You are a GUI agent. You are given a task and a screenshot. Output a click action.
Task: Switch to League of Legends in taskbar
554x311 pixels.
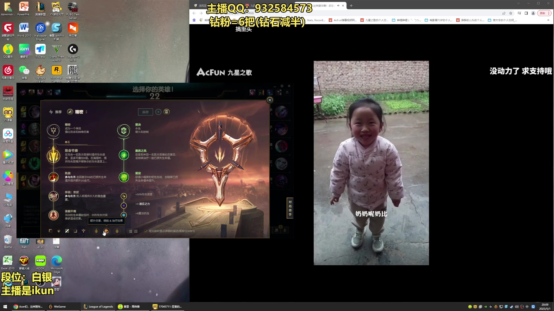(x=98, y=307)
